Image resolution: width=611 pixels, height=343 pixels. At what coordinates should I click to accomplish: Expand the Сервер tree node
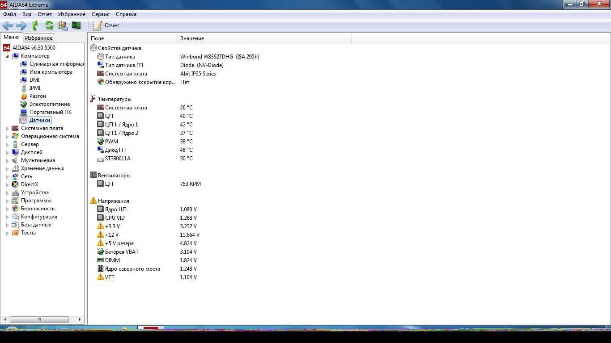tap(7, 145)
